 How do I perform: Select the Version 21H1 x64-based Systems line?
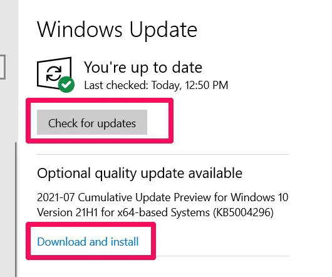click(x=155, y=212)
